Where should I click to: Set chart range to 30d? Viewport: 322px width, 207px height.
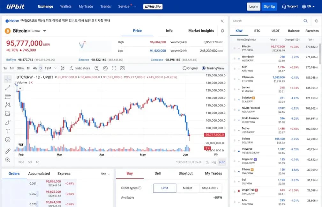pyautogui.click(x=21, y=162)
